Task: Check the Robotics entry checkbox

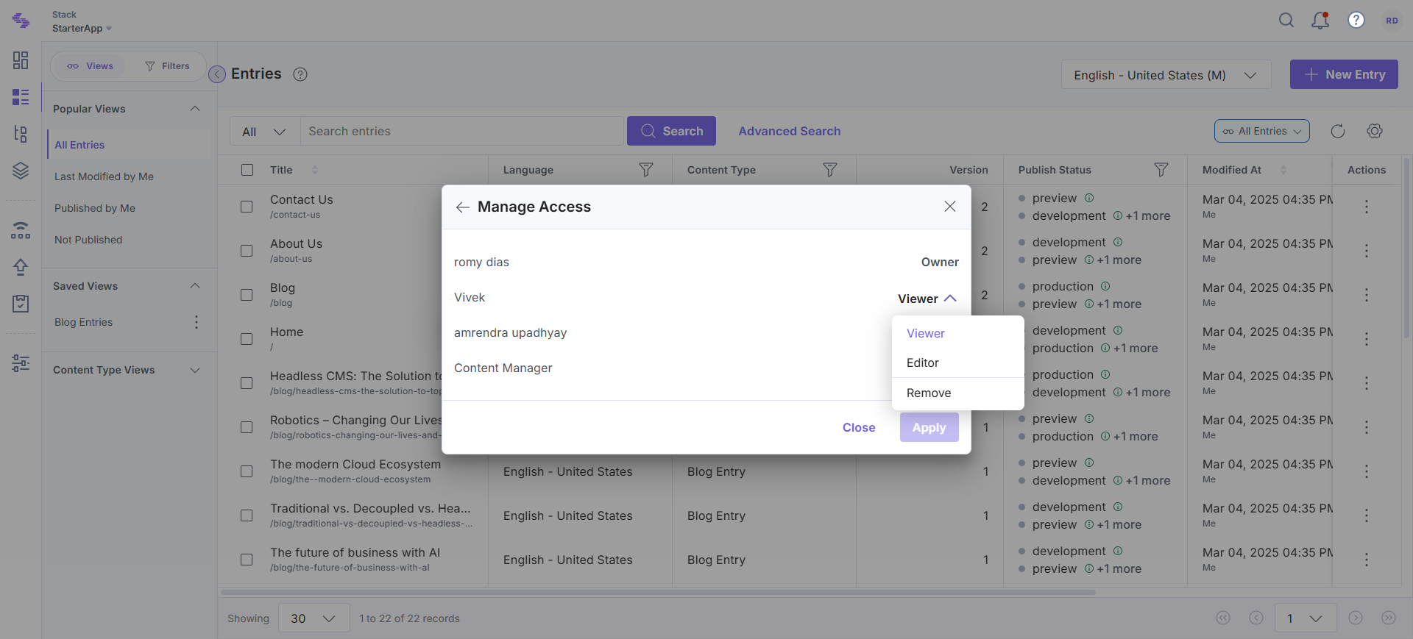Action: click(247, 427)
